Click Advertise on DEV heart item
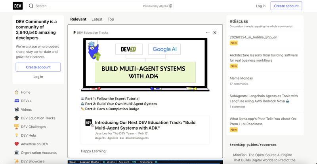This screenshot has width=317, height=164. pyautogui.click(x=34, y=144)
